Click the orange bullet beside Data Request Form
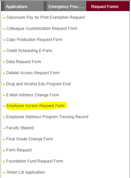Screen dimensions: 131x178 (4, 62)
